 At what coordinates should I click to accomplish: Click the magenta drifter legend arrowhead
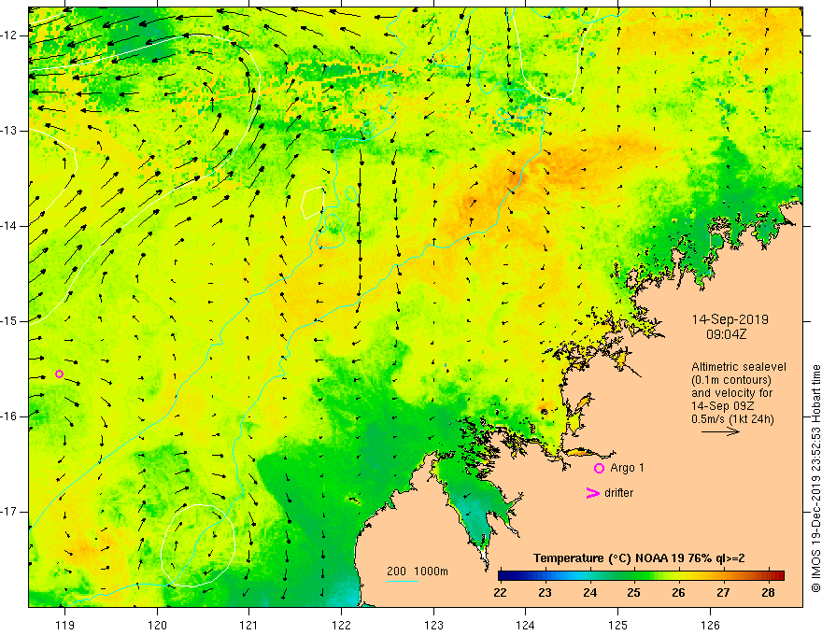[593, 493]
